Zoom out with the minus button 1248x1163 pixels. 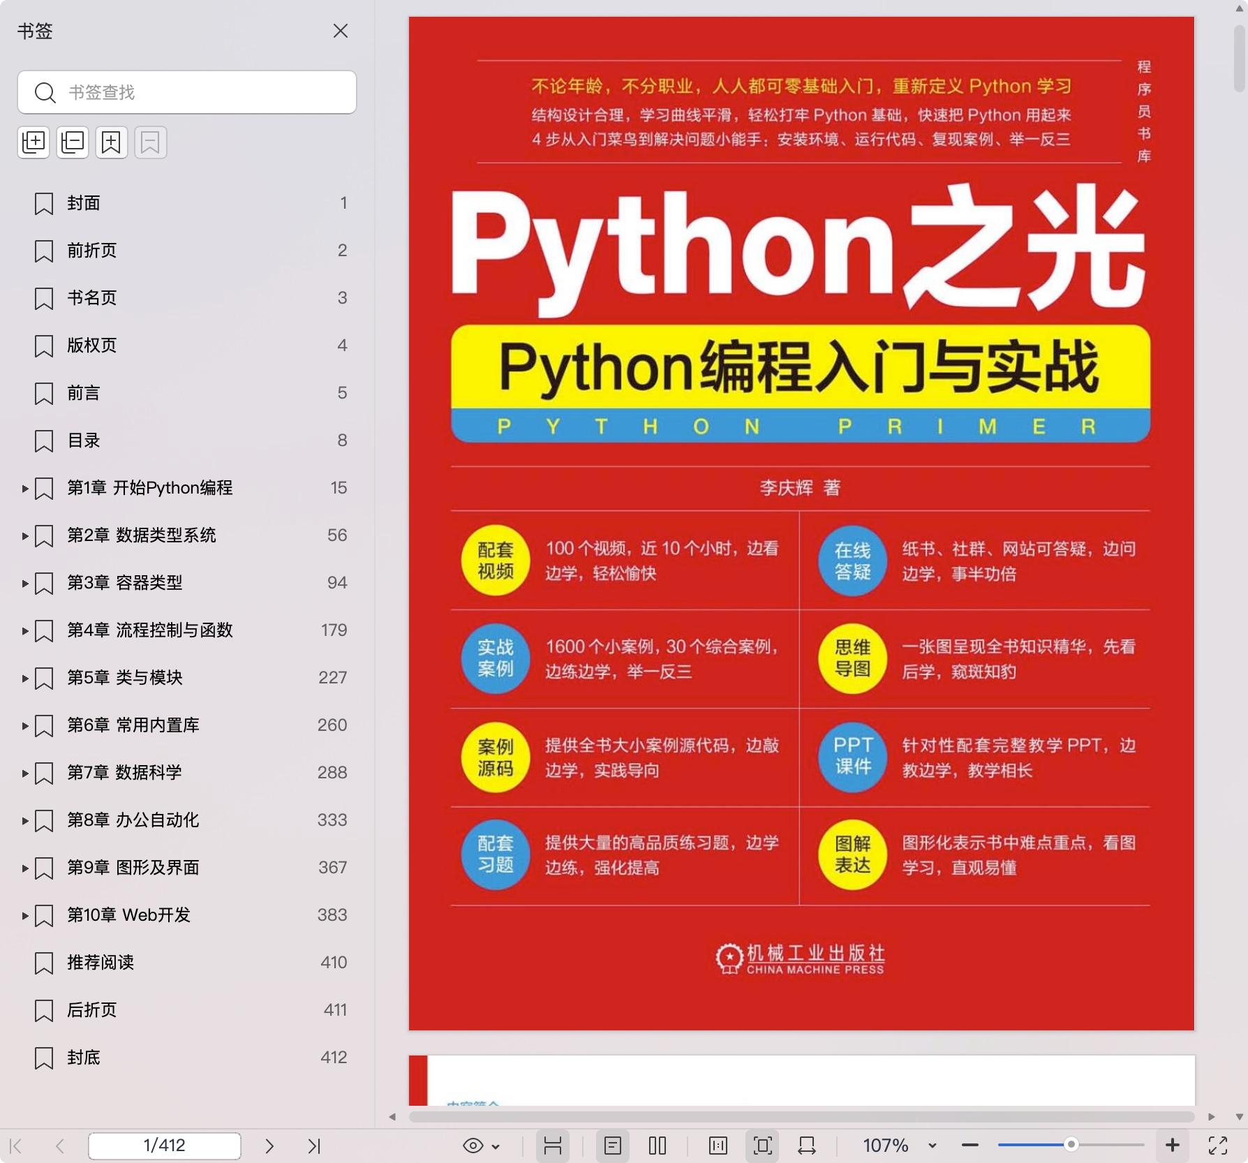coord(970,1146)
